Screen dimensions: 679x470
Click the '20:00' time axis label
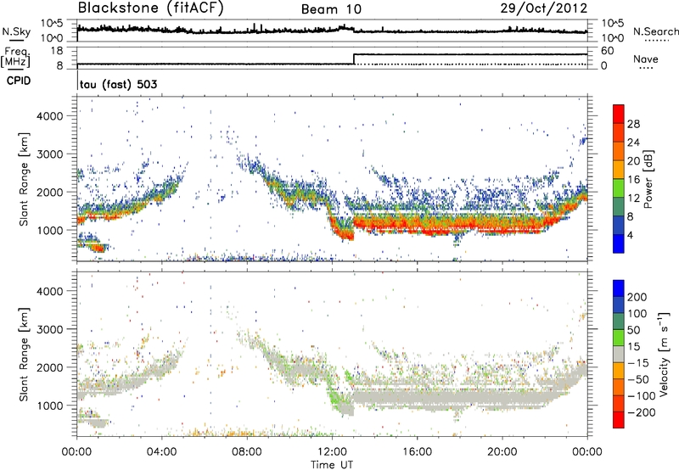(x=502, y=452)
